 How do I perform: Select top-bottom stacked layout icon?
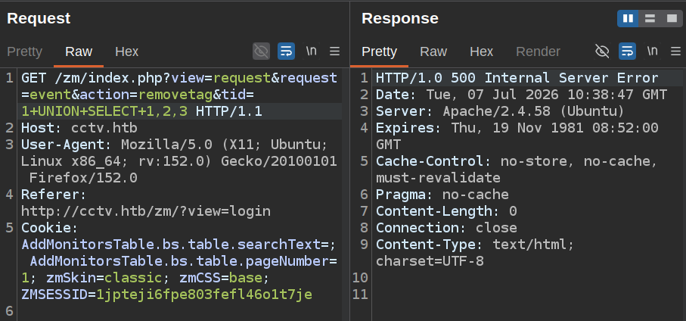650,18
